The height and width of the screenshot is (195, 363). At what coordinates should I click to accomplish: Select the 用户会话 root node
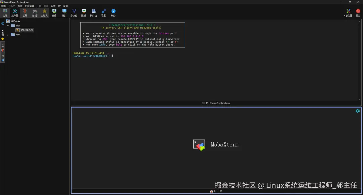tap(13, 21)
